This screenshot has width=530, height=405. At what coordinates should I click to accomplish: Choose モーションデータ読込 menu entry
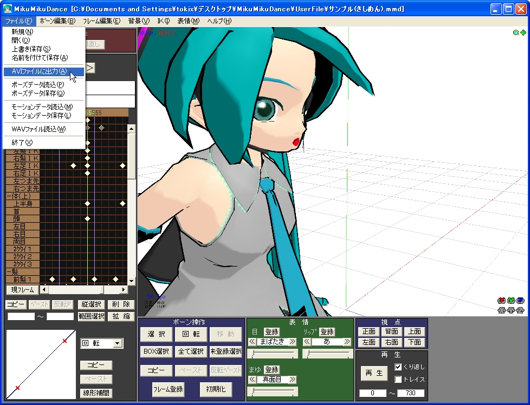[x=44, y=107]
